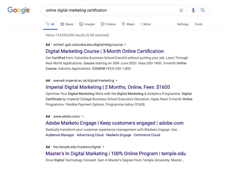Open the News results tab
The height and width of the screenshot is (169, 231).
67,24
